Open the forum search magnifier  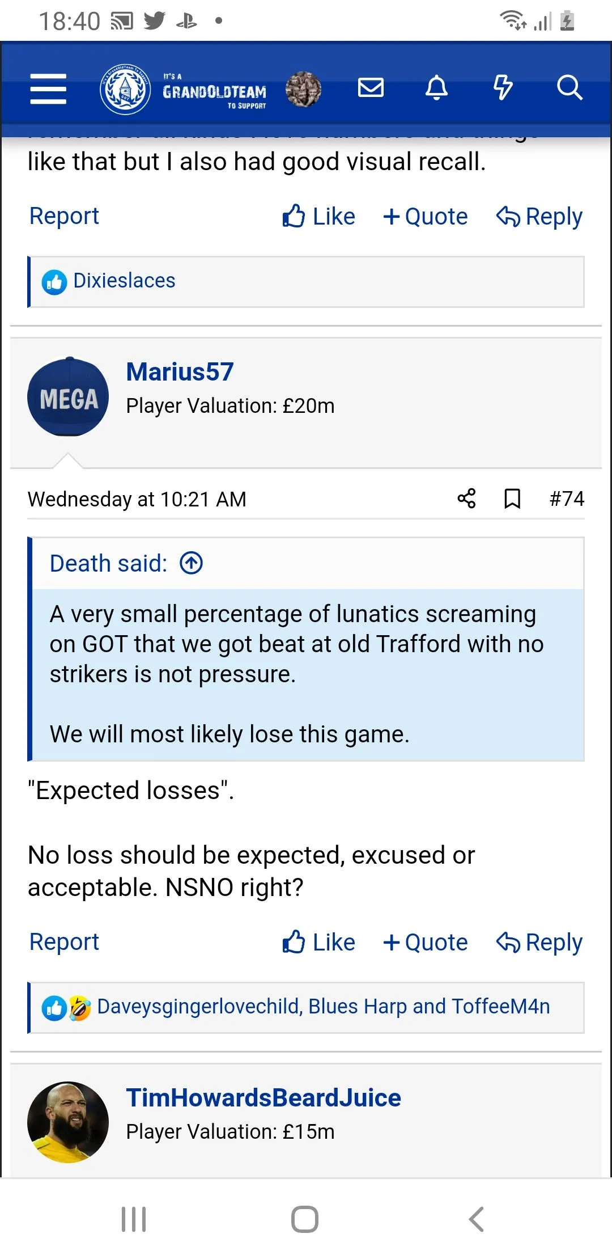pyautogui.click(x=569, y=88)
